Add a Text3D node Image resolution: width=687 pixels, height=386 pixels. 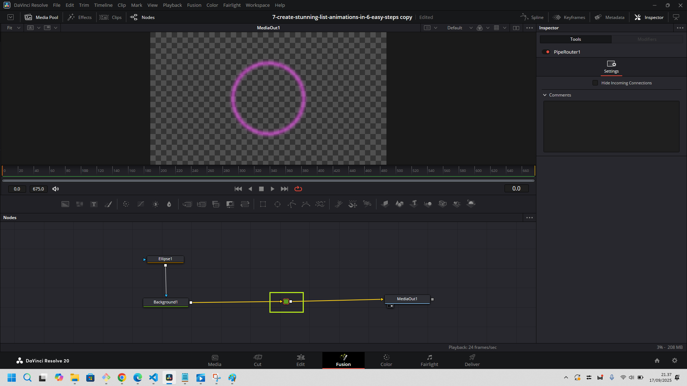point(414,204)
